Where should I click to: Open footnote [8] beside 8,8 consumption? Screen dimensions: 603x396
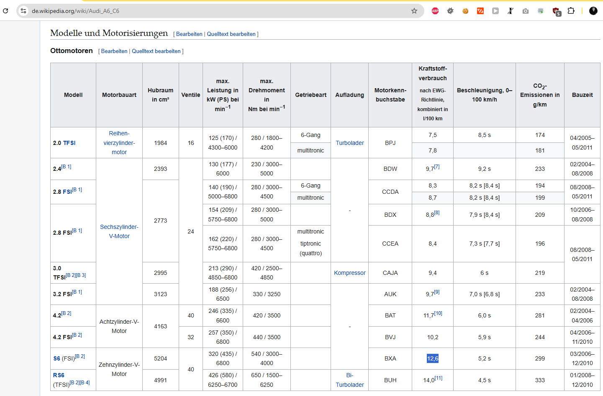pos(437,213)
